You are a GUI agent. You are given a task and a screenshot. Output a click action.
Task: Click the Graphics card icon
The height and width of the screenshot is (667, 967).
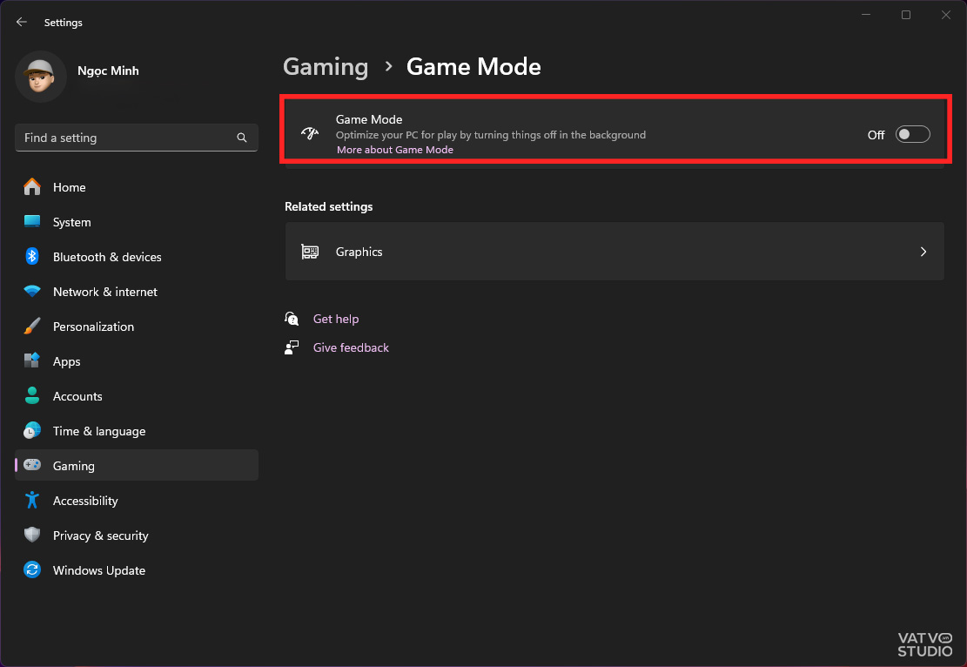pos(310,252)
